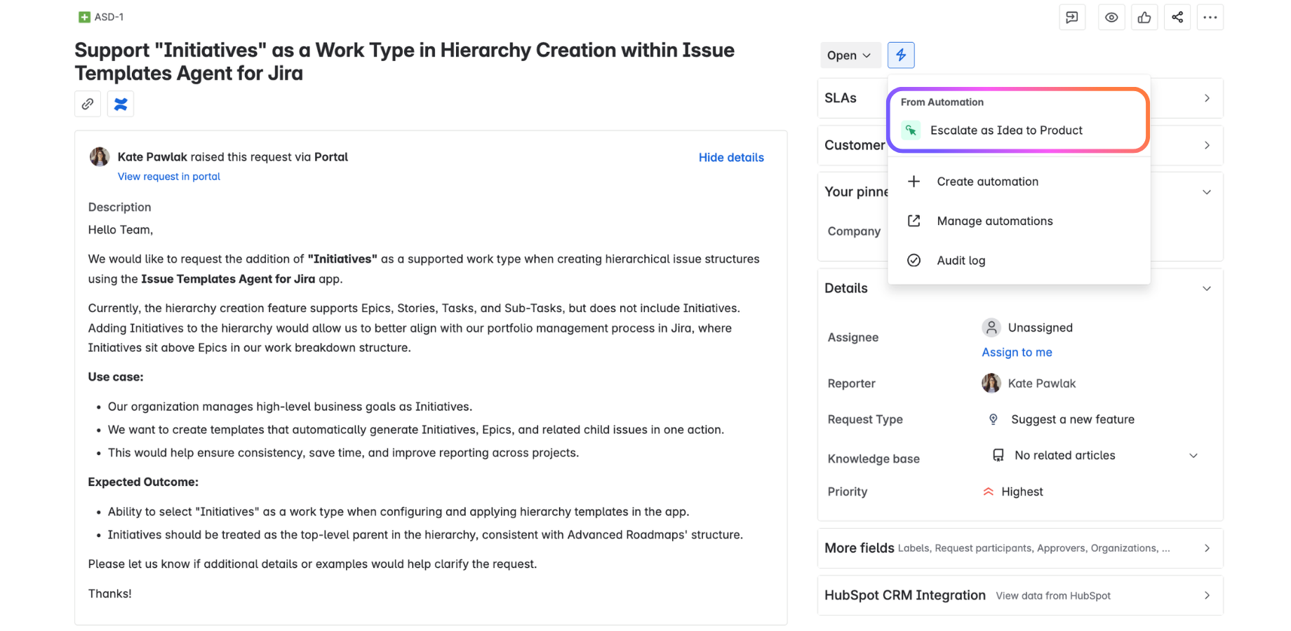1291x631 pixels.
Task: Click Assign to me link
Action: click(x=1017, y=352)
